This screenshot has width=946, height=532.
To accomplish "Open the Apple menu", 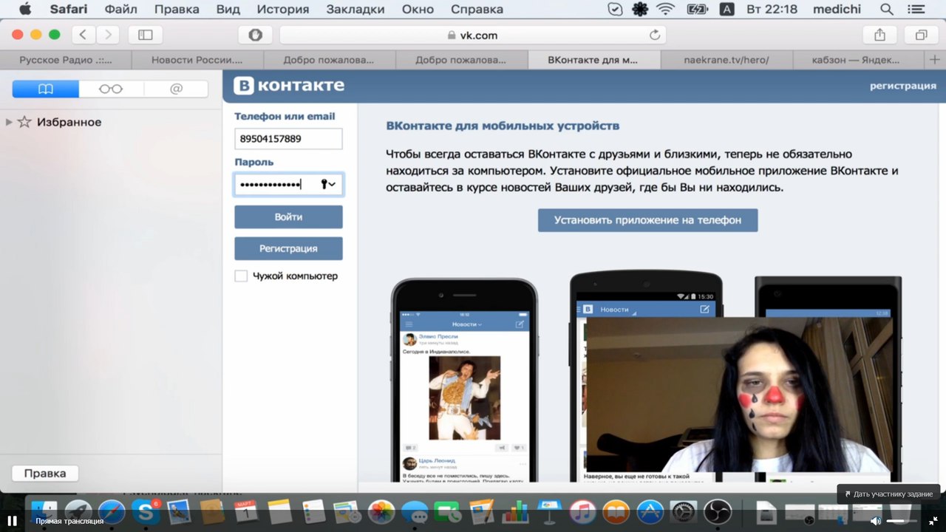I will [x=24, y=10].
